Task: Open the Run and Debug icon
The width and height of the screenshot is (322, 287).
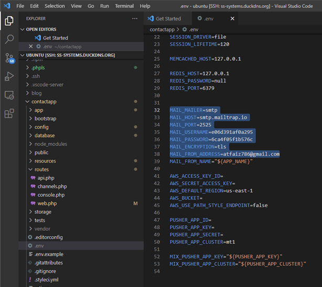Action: pos(9,77)
